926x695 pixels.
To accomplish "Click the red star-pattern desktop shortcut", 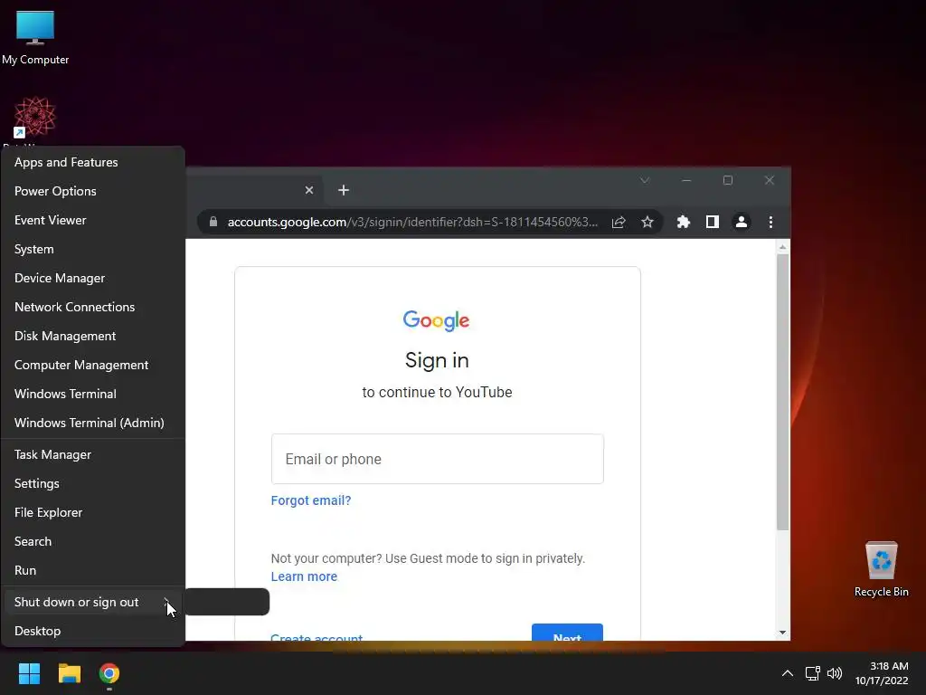I will click(x=34, y=118).
